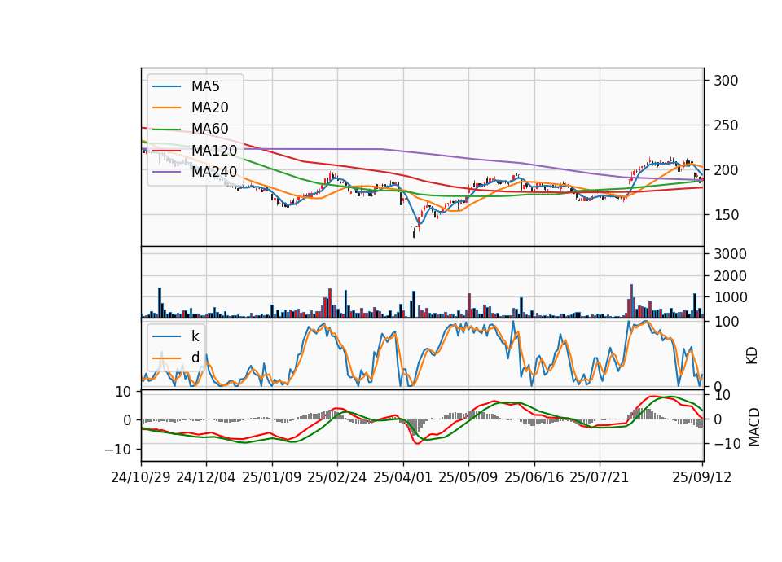The width and height of the screenshot is (782, 562).
Task: Click the 25/09/12 date axis label
Action: tap(702, 477)
